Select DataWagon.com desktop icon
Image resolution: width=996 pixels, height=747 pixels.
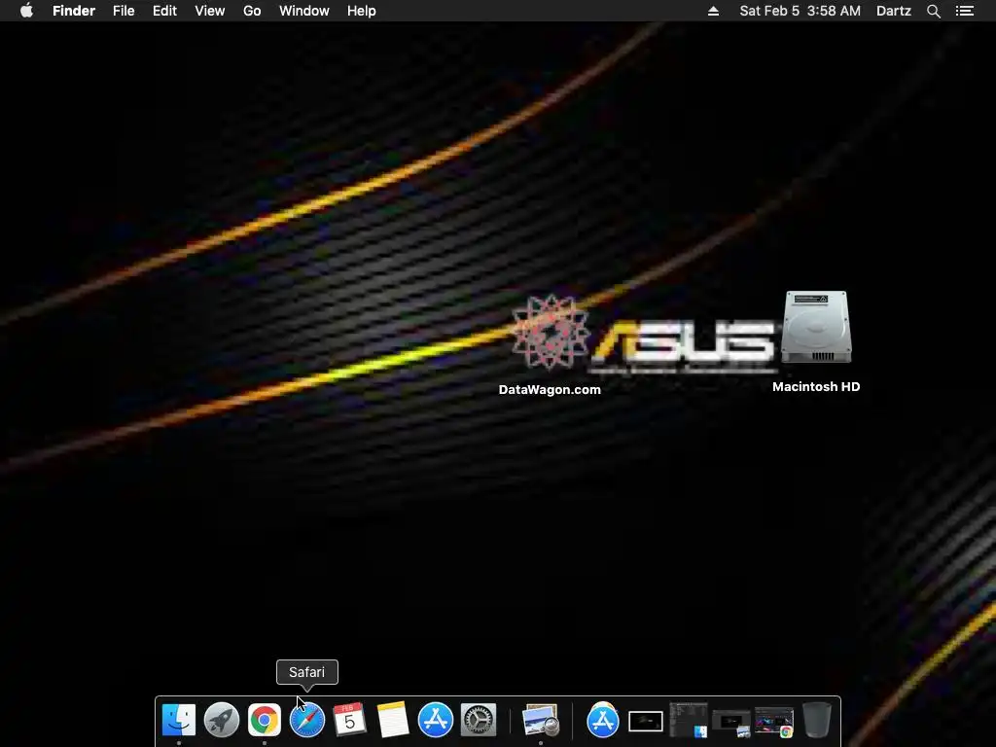551,332
